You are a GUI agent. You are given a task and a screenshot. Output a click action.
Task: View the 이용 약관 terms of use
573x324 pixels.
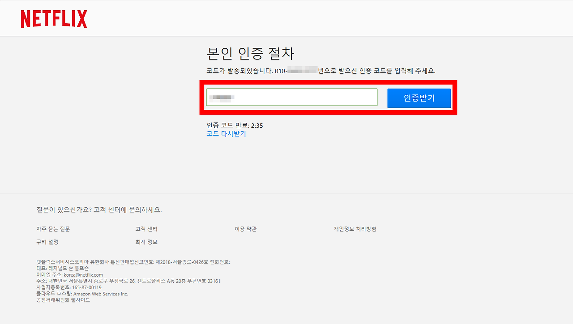click(245, 229)
